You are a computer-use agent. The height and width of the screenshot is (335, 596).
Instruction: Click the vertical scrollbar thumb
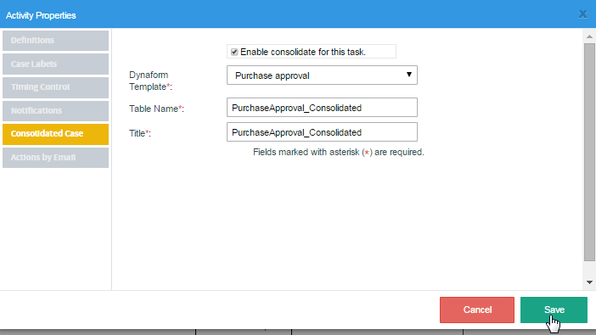589,153
